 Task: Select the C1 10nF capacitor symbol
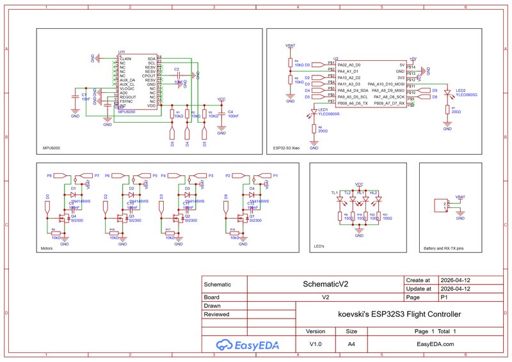pos(76,97)
